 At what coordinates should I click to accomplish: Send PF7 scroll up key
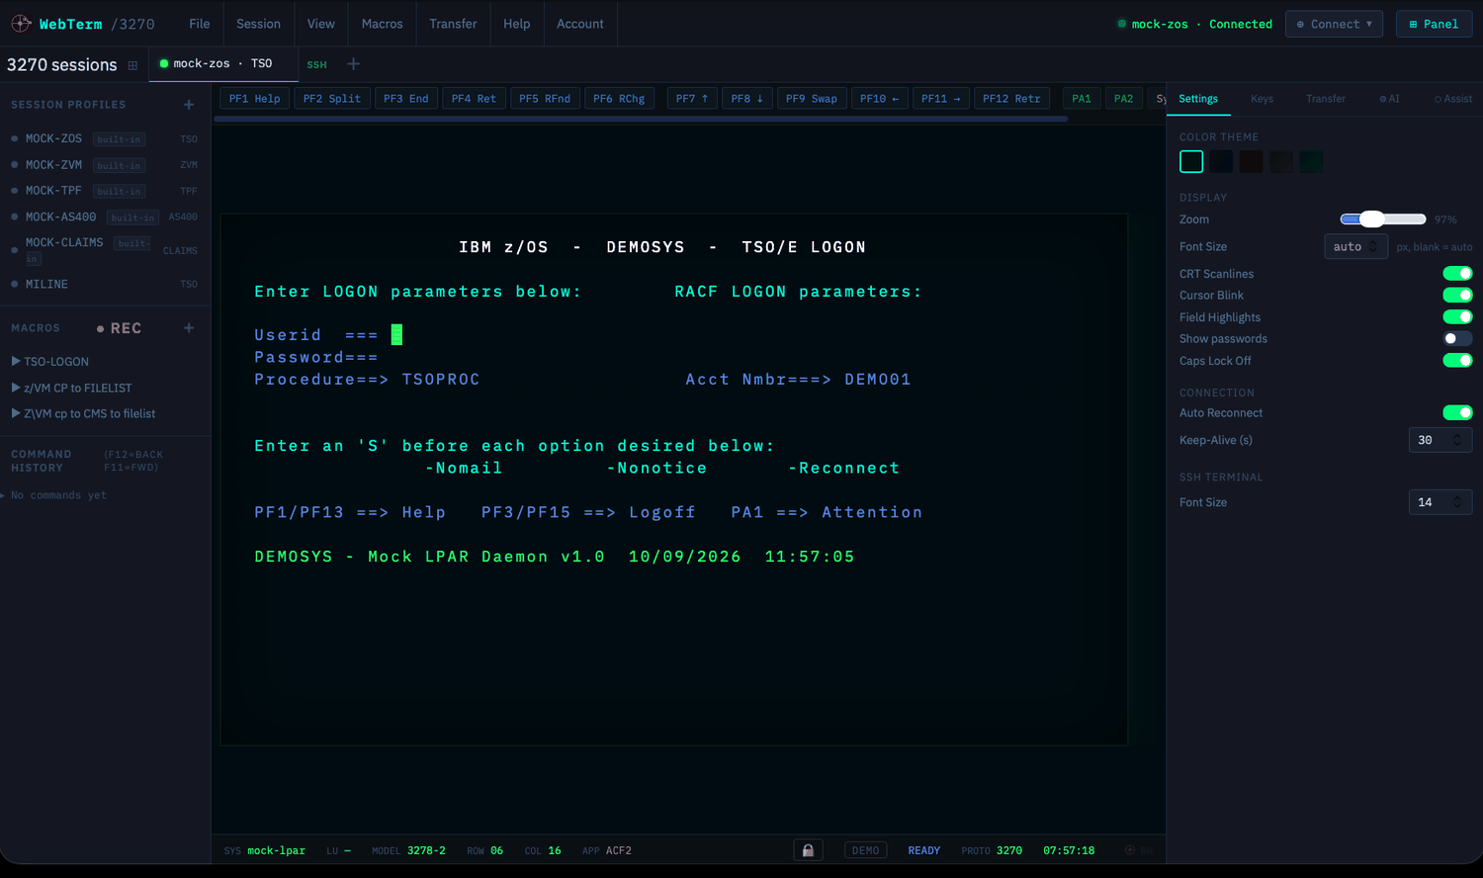[692, 99]
